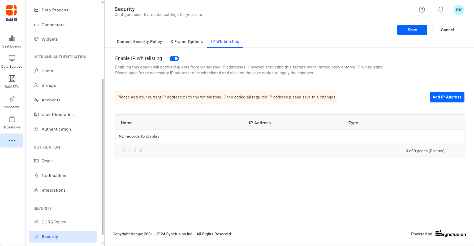Click the Save button
Viewport: 474px width, 246px height.
[412, 30]
